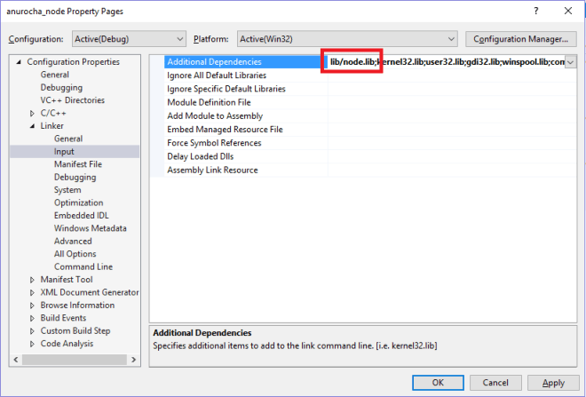Collapse the Configuration Properties tree node

(x=20, y=62)
